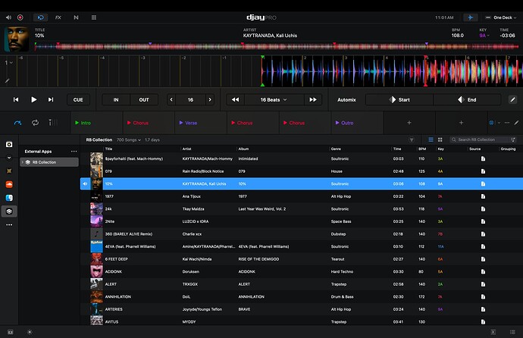Set Automix End point
Image resolution: width=523 pixels, height=338 pixels.
(x=467, y=100)
